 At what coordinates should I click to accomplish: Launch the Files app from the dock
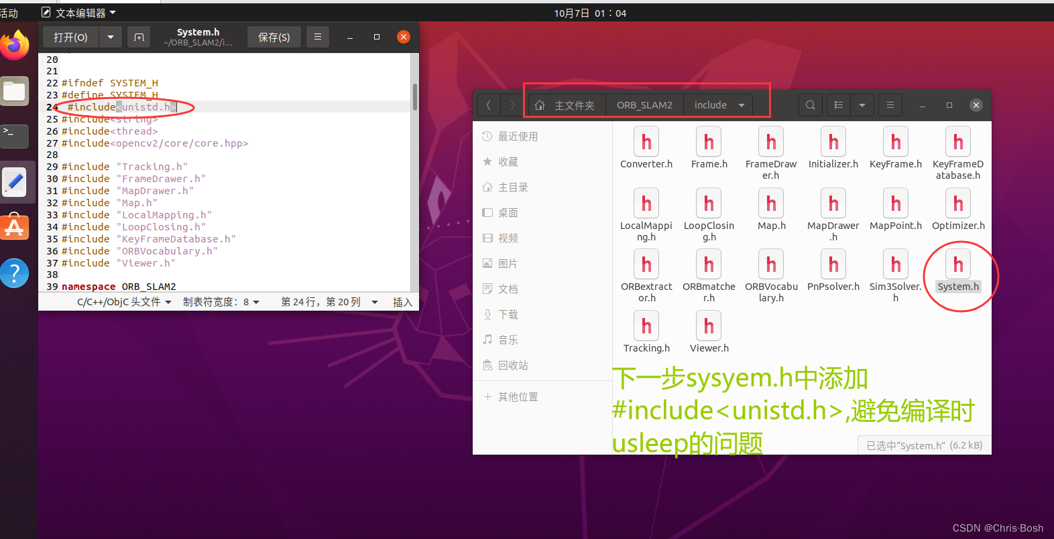click(15, 92)
